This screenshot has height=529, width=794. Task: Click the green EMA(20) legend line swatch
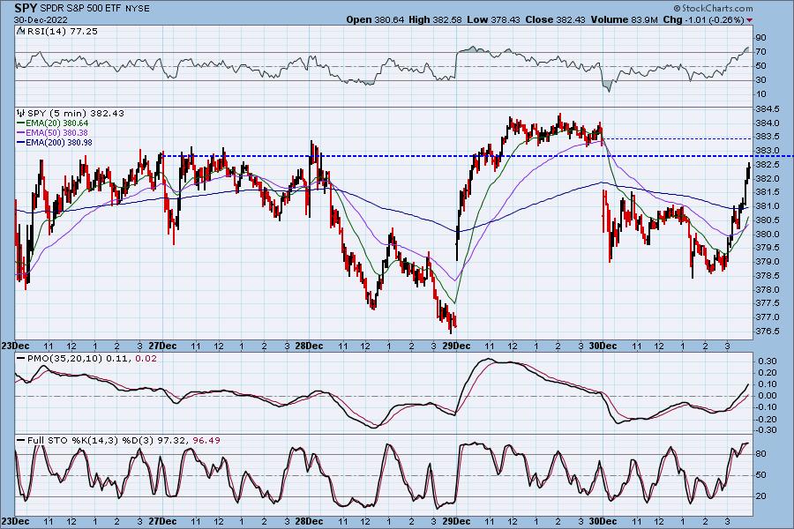click(x=21, y=123)
